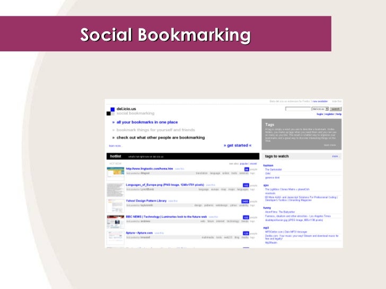Open the Yahoo! Design Pattern Library link
The image size is (386, 289).
coord(146,201)
